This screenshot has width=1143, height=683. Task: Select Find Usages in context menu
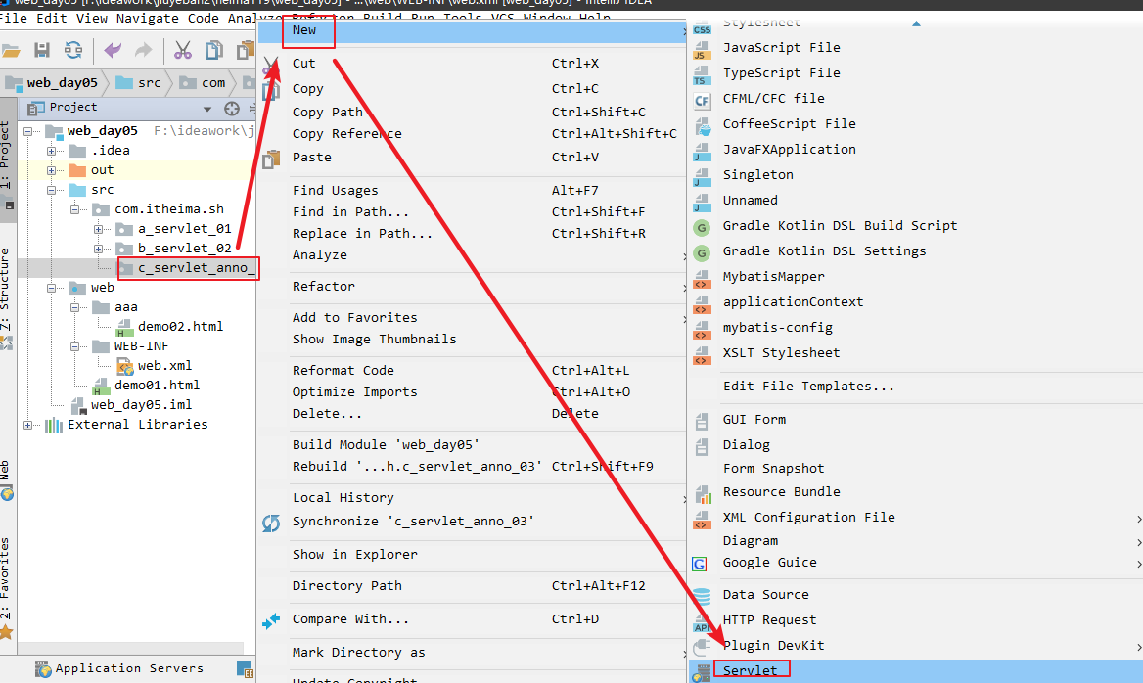pos(335,191)
